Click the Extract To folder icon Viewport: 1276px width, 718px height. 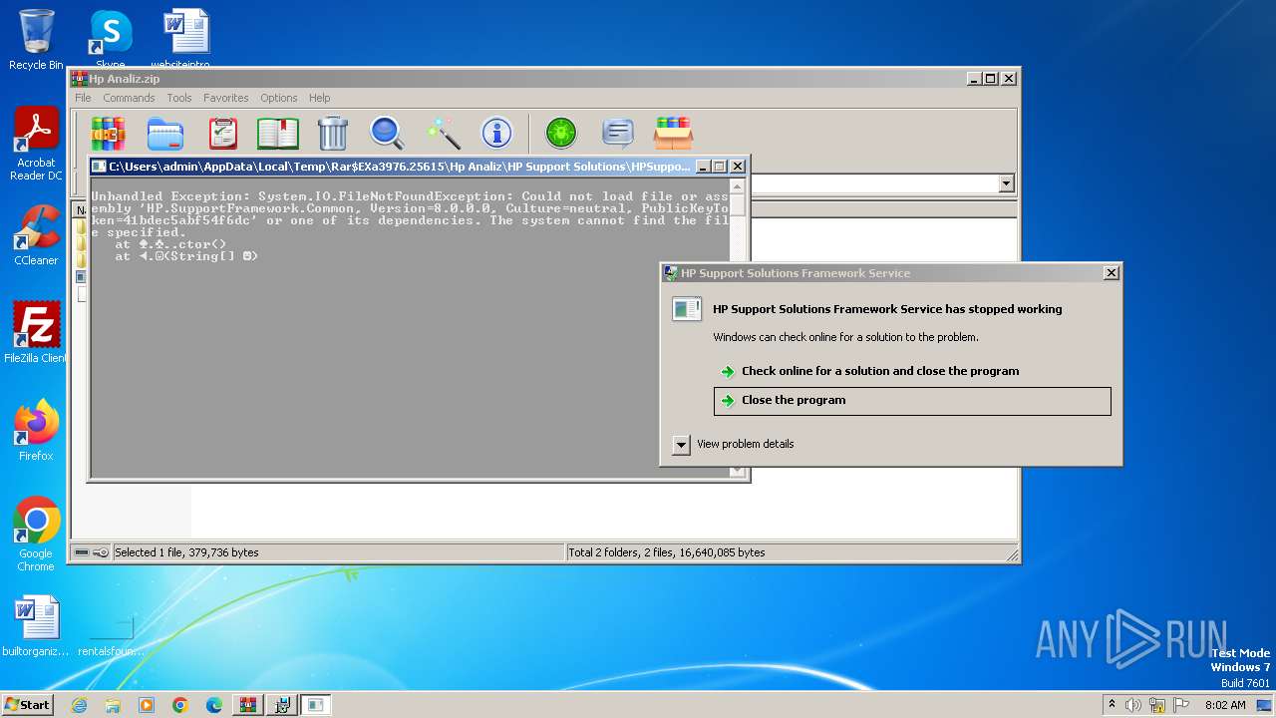pyautogui.click(x=165, y=133)
